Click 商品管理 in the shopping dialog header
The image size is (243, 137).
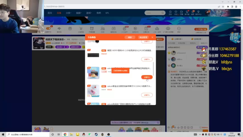(143, 37)
